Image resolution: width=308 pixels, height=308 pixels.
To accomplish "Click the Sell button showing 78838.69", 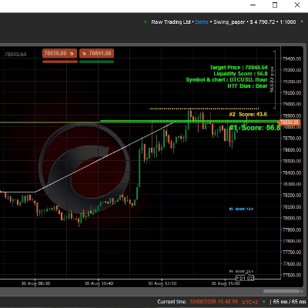I will pos(59,53).
